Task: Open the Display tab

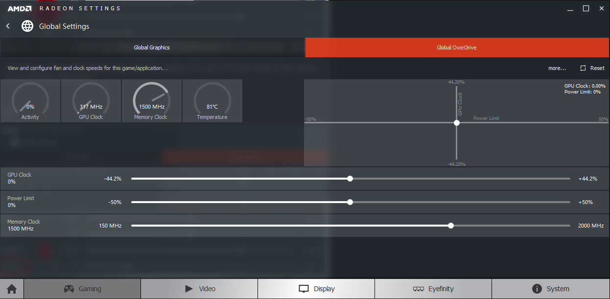Action: point(316,289)
